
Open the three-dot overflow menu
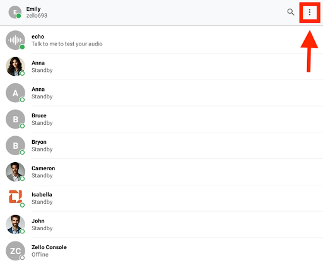[310, 12]
